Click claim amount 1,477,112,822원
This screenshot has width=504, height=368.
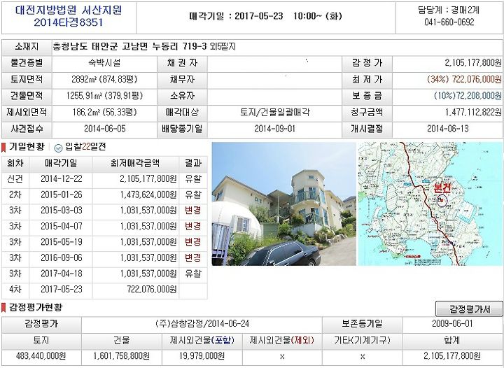473,112
